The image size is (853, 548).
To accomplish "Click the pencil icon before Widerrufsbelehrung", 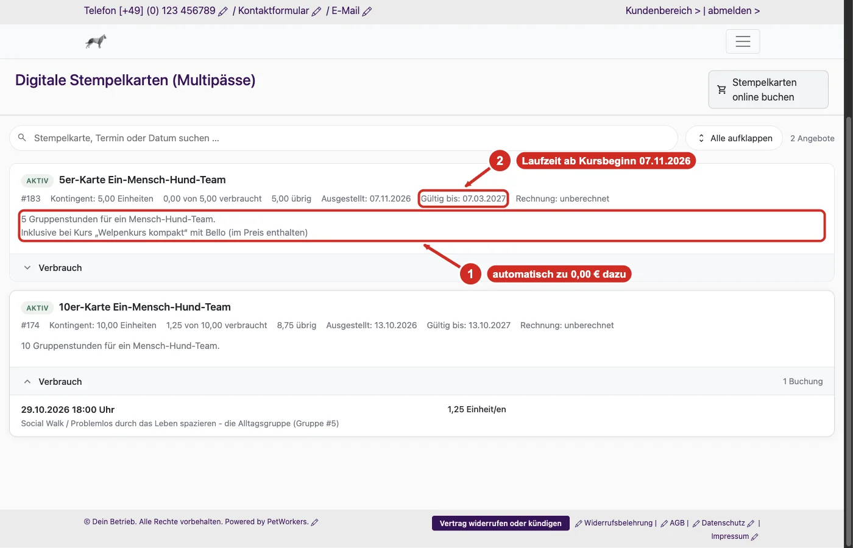I will click(x=579, y=524).
